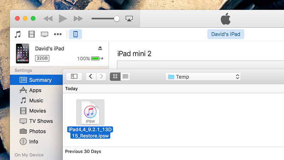Open the TV Shows library icon

(45, 34)
